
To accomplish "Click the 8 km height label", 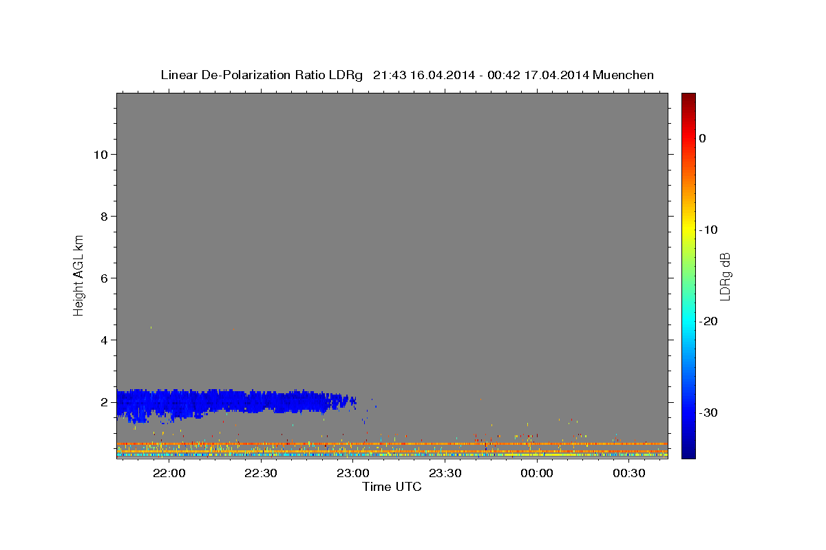I will [x=103, y=217].
